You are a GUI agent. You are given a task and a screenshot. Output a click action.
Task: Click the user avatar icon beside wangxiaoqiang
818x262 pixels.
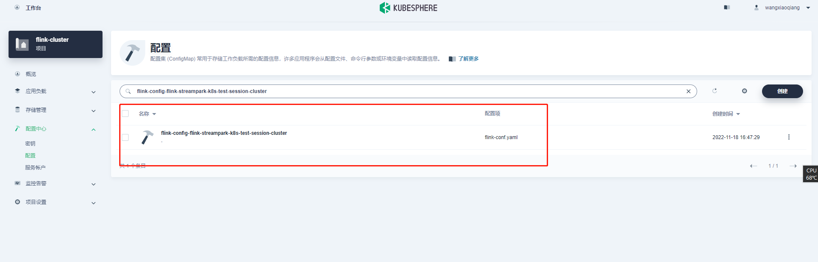pos(756,8)
